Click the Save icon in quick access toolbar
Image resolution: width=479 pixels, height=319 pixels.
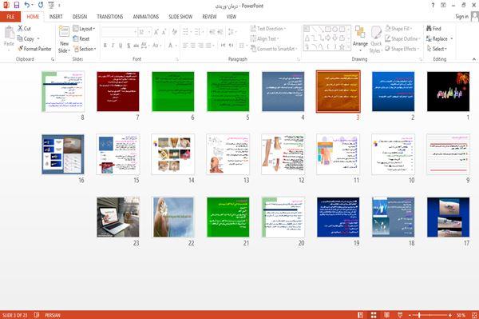click(17, 5)
